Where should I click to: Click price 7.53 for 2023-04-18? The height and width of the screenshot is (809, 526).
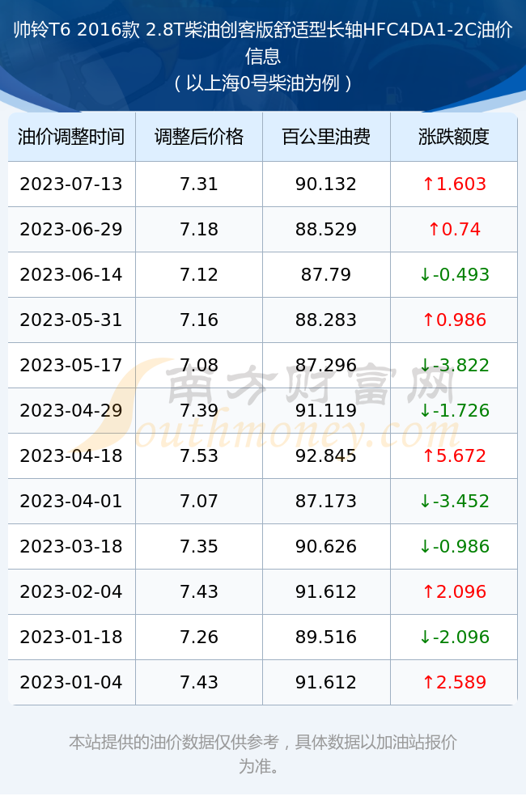[x=199, y=456]
